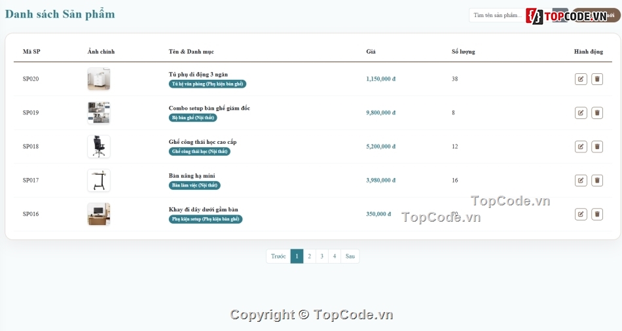Click price '350,000 đ'
Image resolution: width=622 pixels, height=331 pixels.
point(378,214)
